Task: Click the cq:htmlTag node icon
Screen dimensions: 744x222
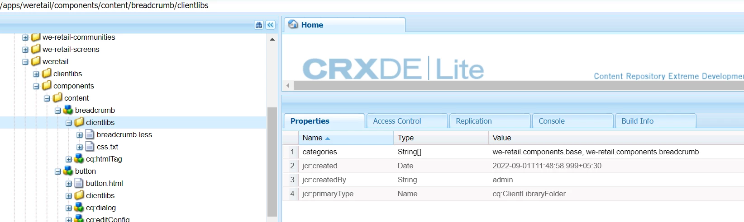Action: [x=79, y=159]
